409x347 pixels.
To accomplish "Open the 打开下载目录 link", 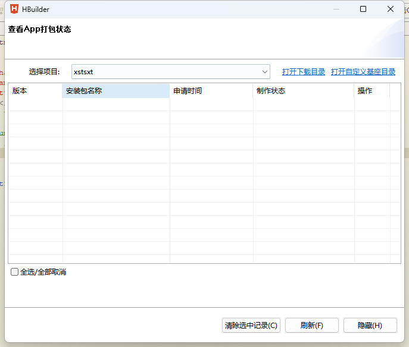I will [304, 72].
